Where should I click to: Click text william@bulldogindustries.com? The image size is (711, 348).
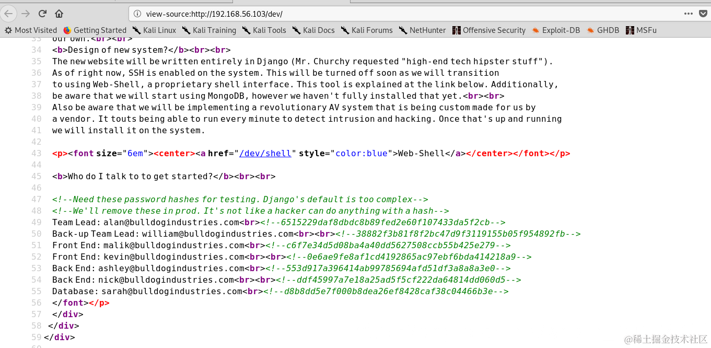coord(217,234)
